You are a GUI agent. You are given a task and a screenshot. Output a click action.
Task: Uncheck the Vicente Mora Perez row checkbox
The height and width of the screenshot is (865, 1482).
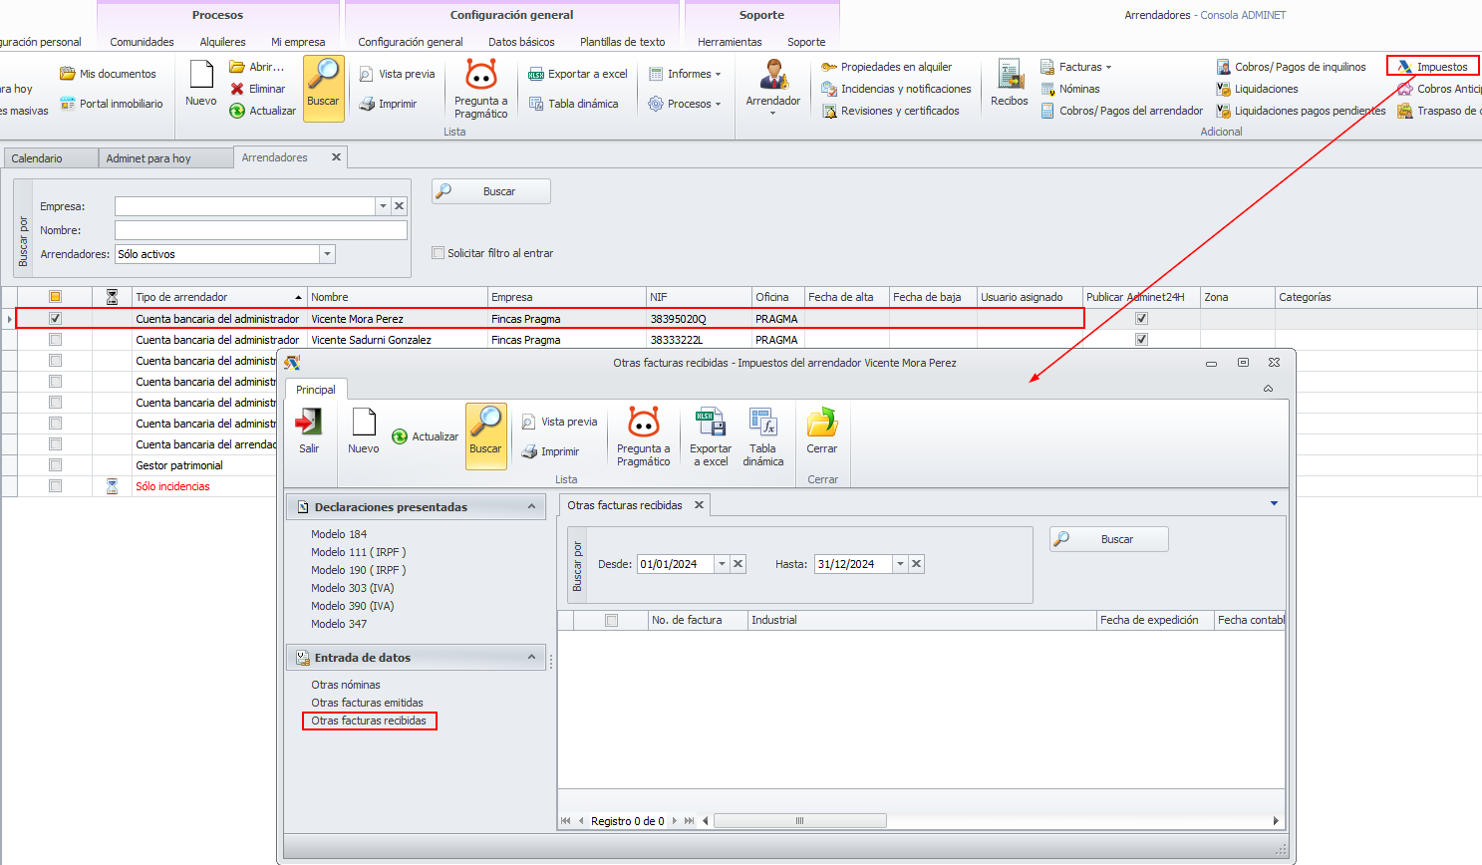click(x=56, y=319)
